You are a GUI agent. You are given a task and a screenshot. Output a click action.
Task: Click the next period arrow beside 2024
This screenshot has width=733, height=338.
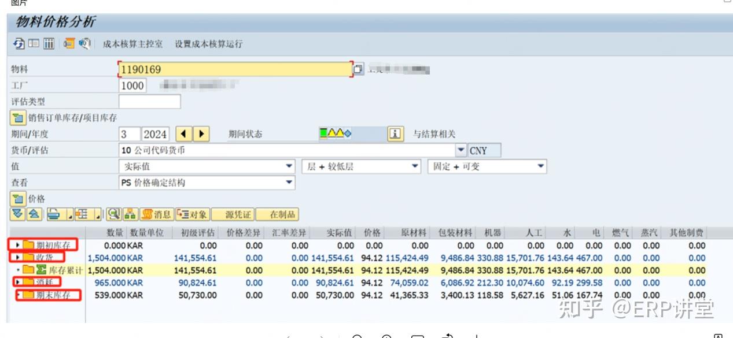pyautogui.click(x=200, y=133)
